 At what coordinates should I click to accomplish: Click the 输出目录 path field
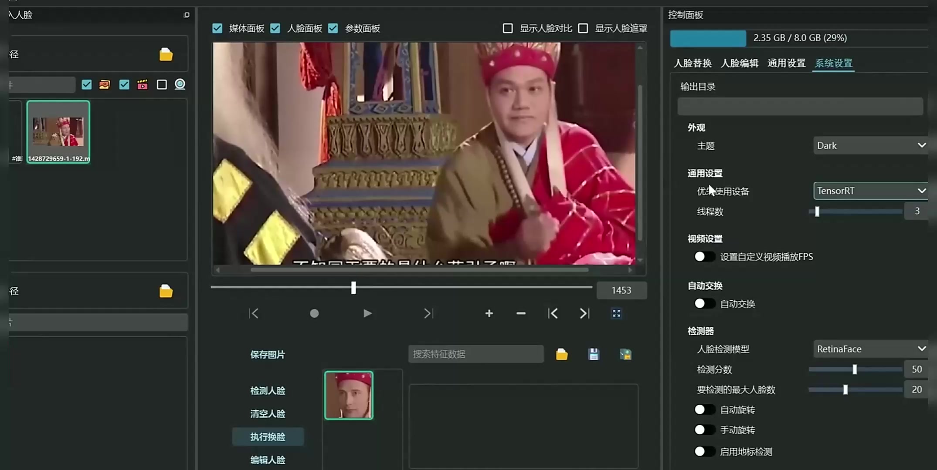point(800,107)
